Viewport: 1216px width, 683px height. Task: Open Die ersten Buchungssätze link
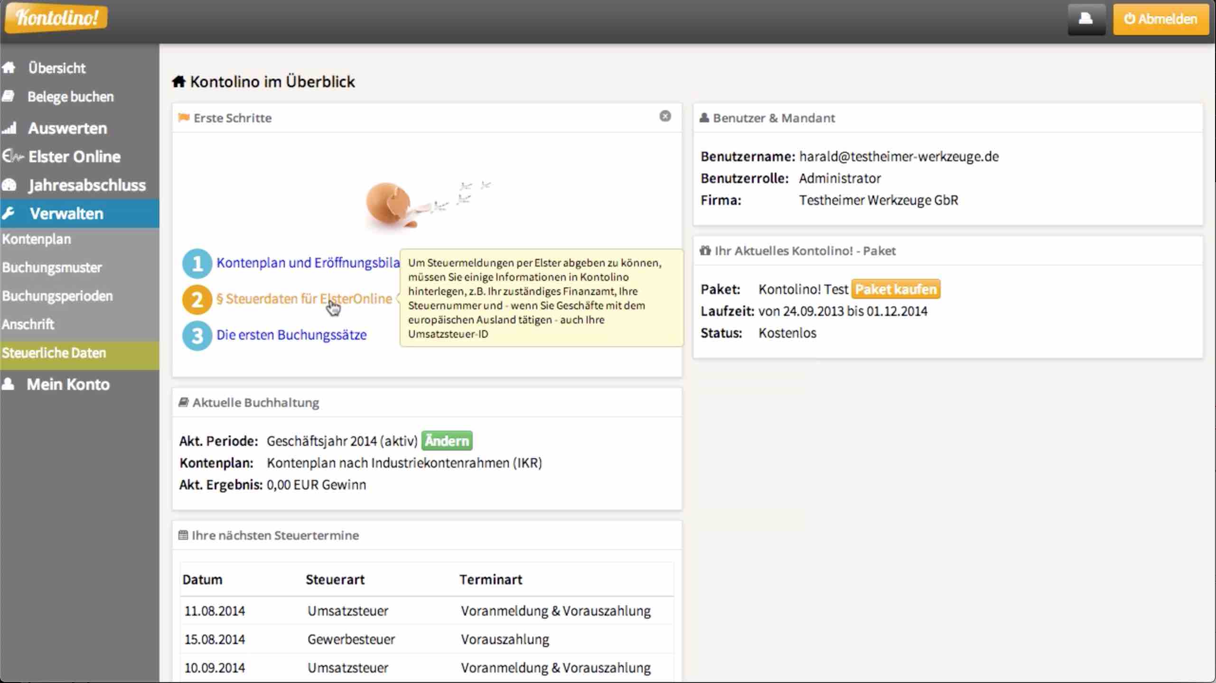click(291, 335)
